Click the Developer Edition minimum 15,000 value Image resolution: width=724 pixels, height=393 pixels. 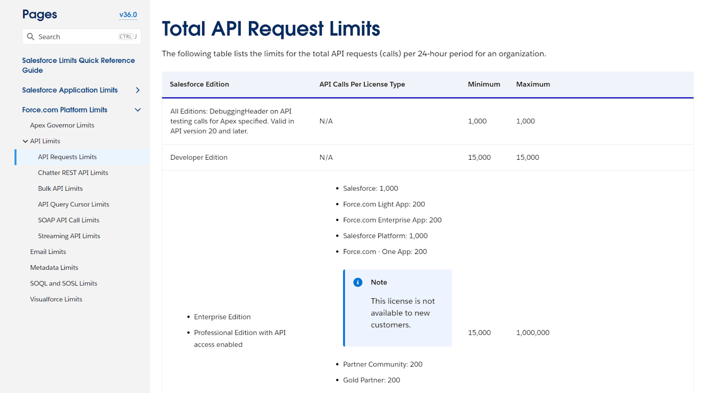coord(479,158)
